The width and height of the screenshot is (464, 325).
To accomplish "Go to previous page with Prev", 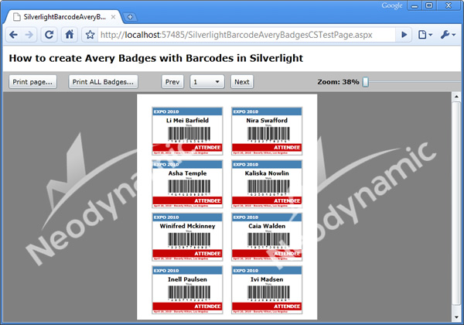I will tap(172, 82).
